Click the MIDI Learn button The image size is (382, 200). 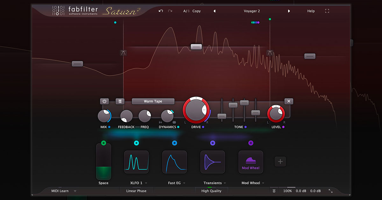pyautogui.click(x=60, y=191)
